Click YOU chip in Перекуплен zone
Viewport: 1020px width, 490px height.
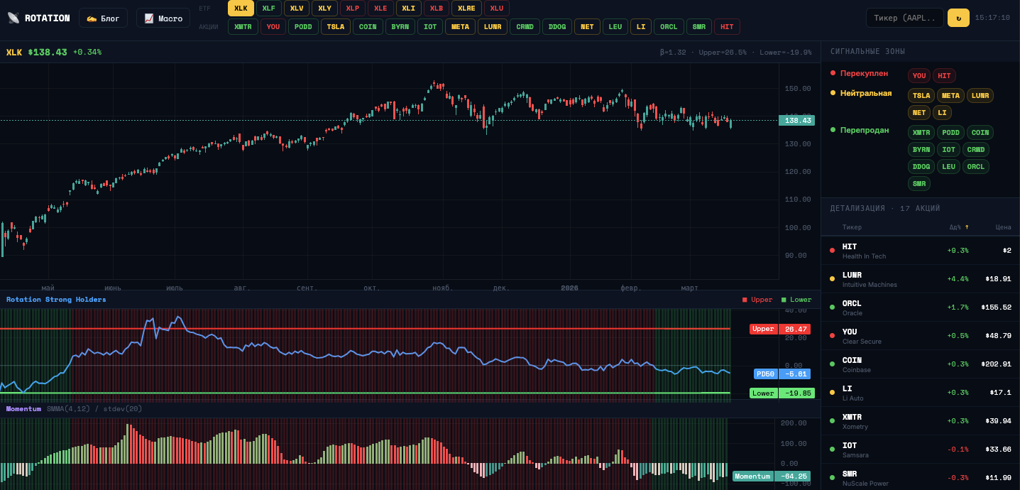pyautogui.click(x=919, y=76)
